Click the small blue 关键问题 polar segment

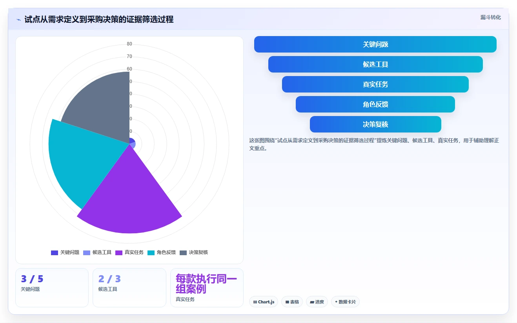pos(132,141)
